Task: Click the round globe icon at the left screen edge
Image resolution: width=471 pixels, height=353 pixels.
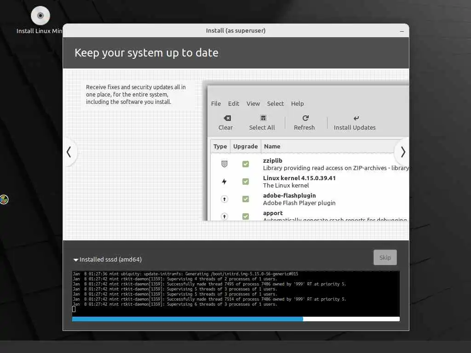Action: coord(4,199)
